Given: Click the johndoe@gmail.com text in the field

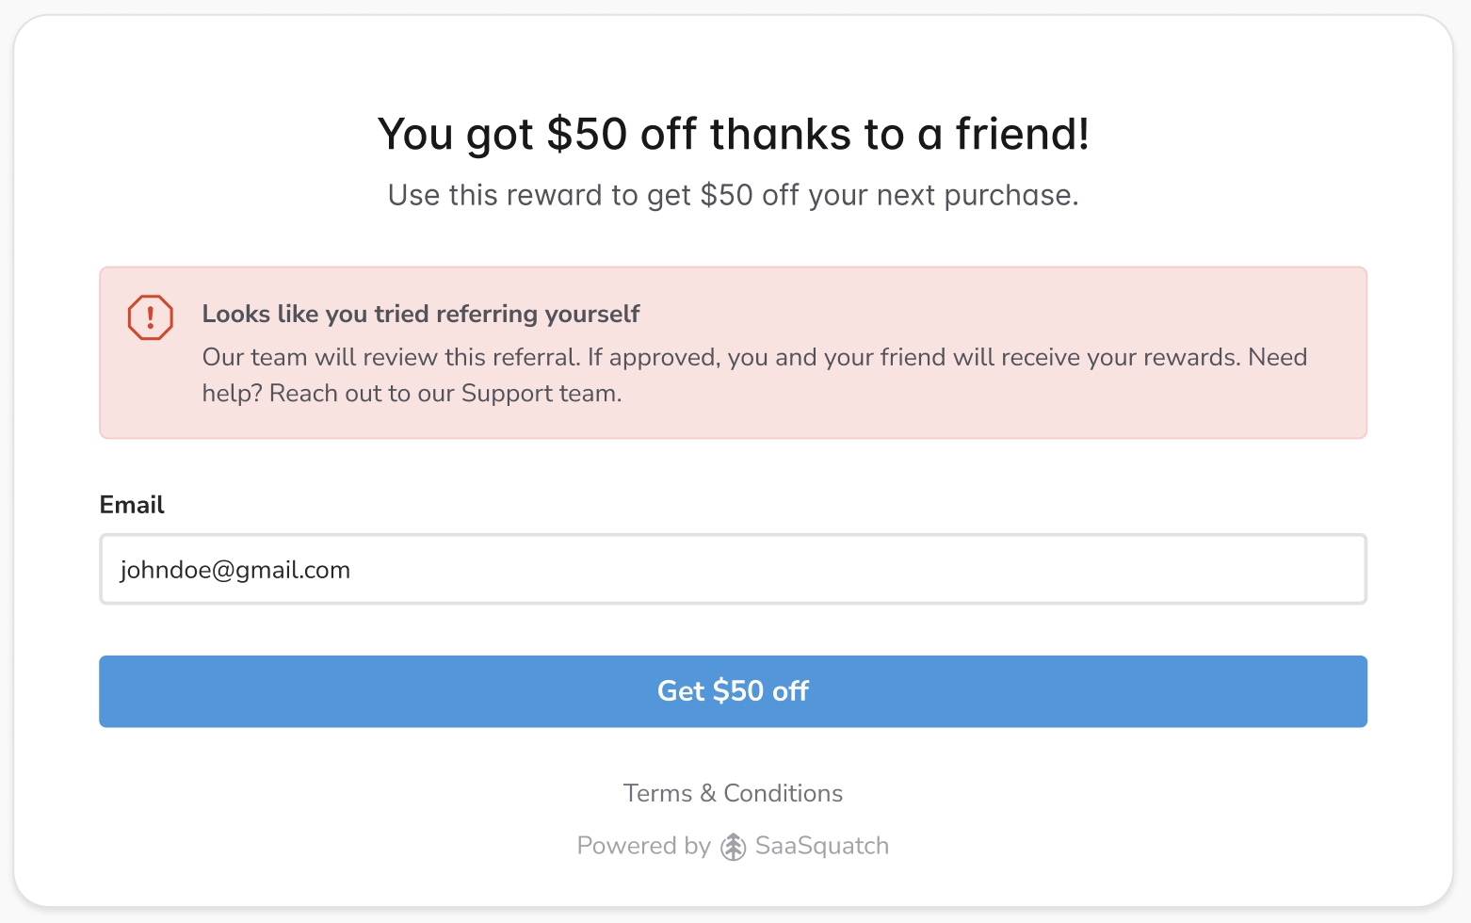Looking at the screenshot, I should tap(235, 570).
